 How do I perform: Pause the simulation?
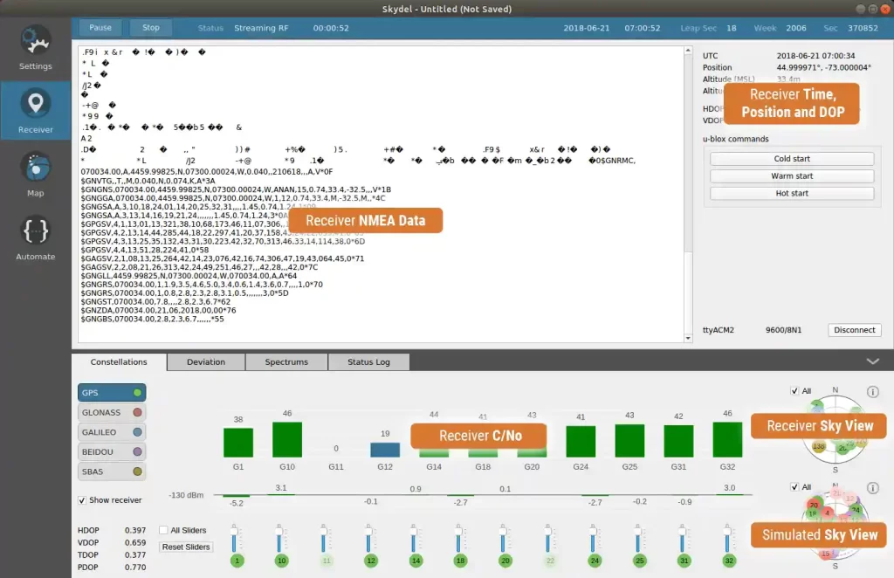coord(100,28)
